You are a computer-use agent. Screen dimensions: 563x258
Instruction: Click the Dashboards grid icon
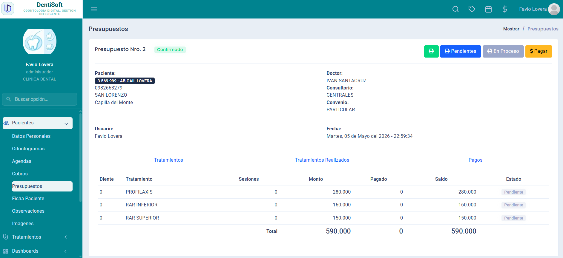[6, 251]
